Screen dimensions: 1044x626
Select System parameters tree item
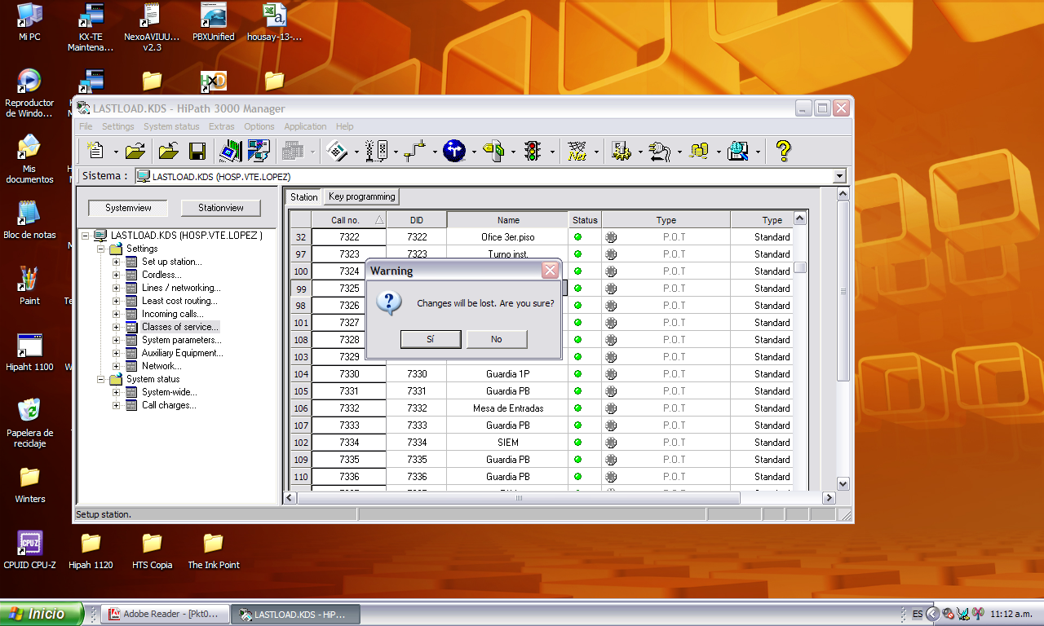[x=181, y=340]
